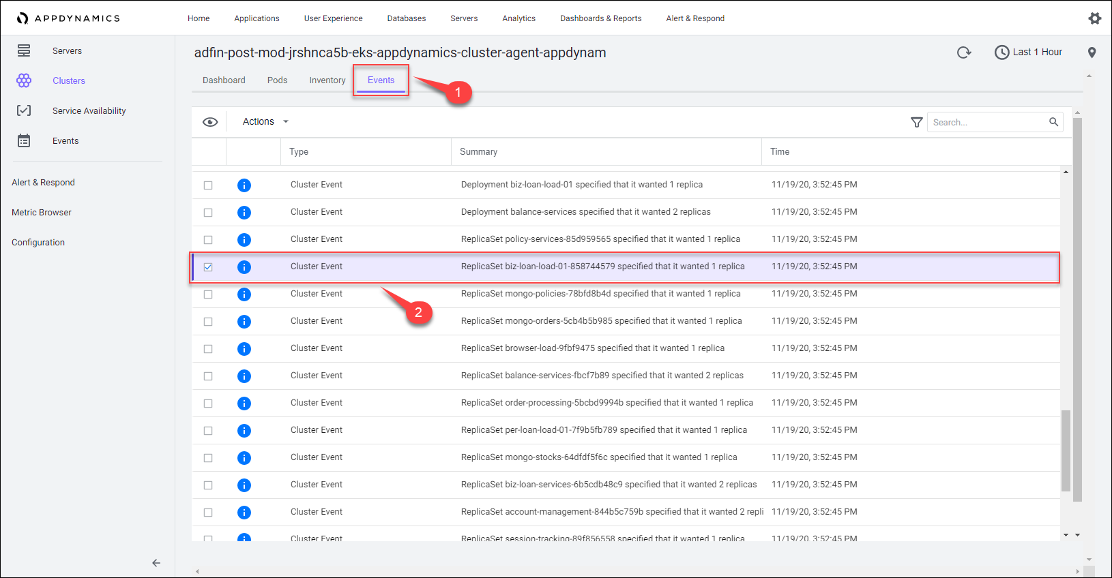Open the Dashboards & Reports menu

coord(600,18)
